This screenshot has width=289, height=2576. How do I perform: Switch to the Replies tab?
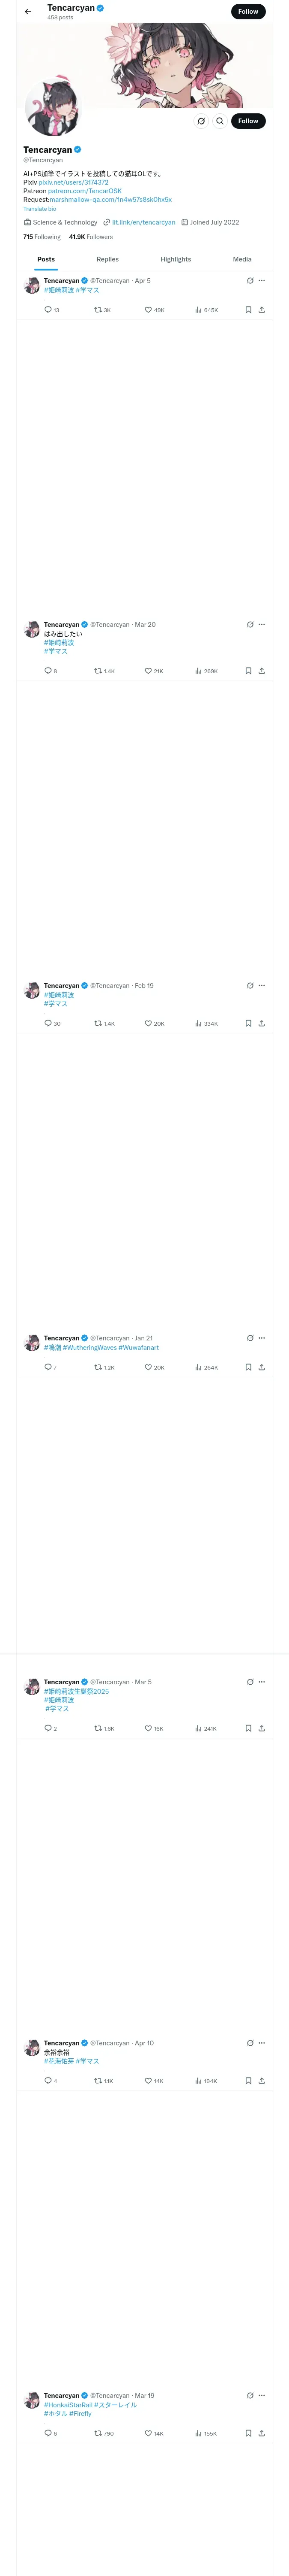107,259
